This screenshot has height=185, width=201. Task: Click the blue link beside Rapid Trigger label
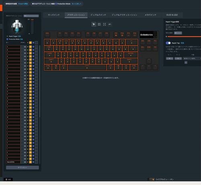(19, 36)
